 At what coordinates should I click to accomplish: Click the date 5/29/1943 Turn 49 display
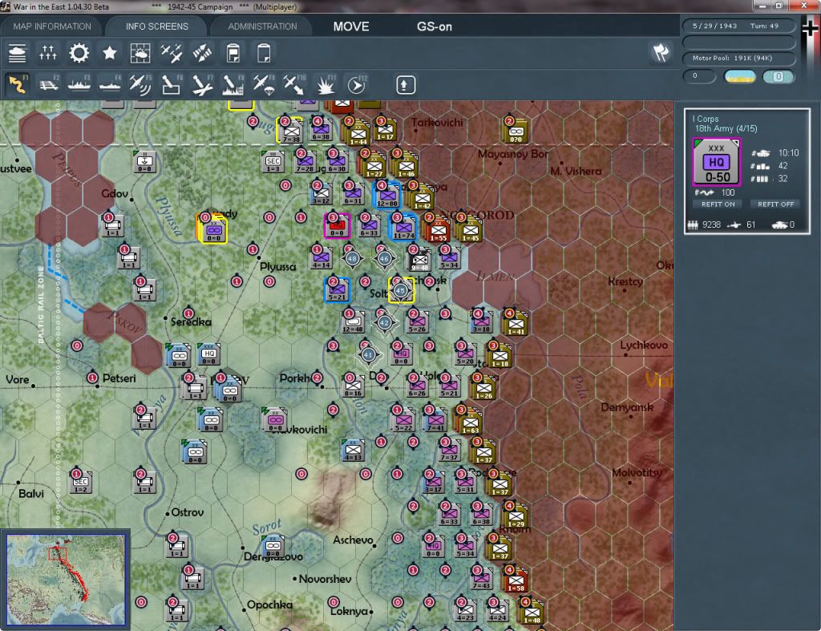pos(738,26)
